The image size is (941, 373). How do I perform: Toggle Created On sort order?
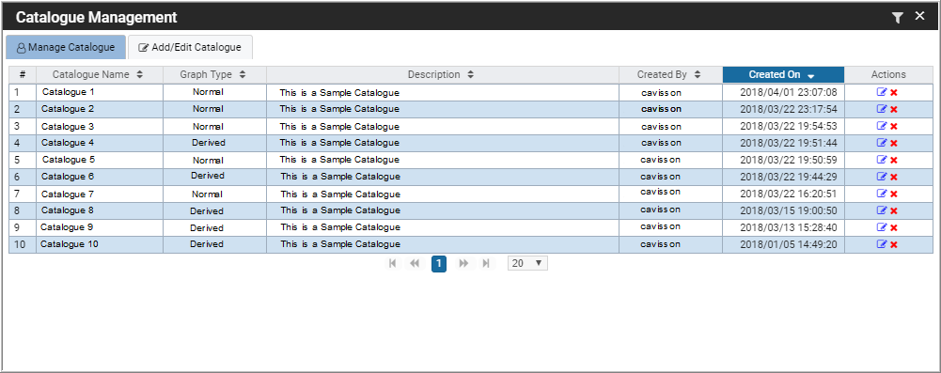[x=783, y=74]
